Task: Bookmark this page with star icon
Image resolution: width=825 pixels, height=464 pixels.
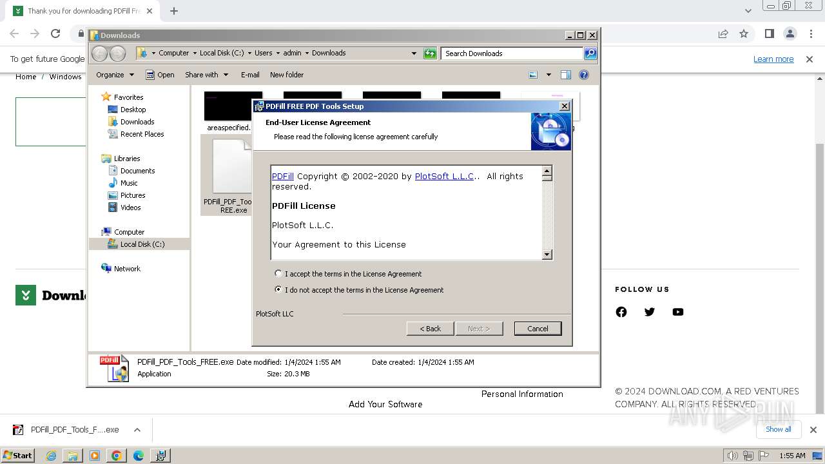Action: click(x=744, y=34)
